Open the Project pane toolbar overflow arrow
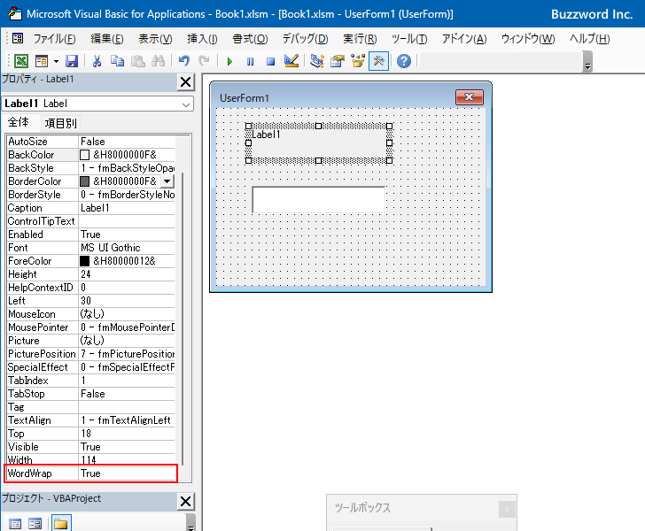The height and width of the screenshot is (531, 645). (x=190, y=522)
